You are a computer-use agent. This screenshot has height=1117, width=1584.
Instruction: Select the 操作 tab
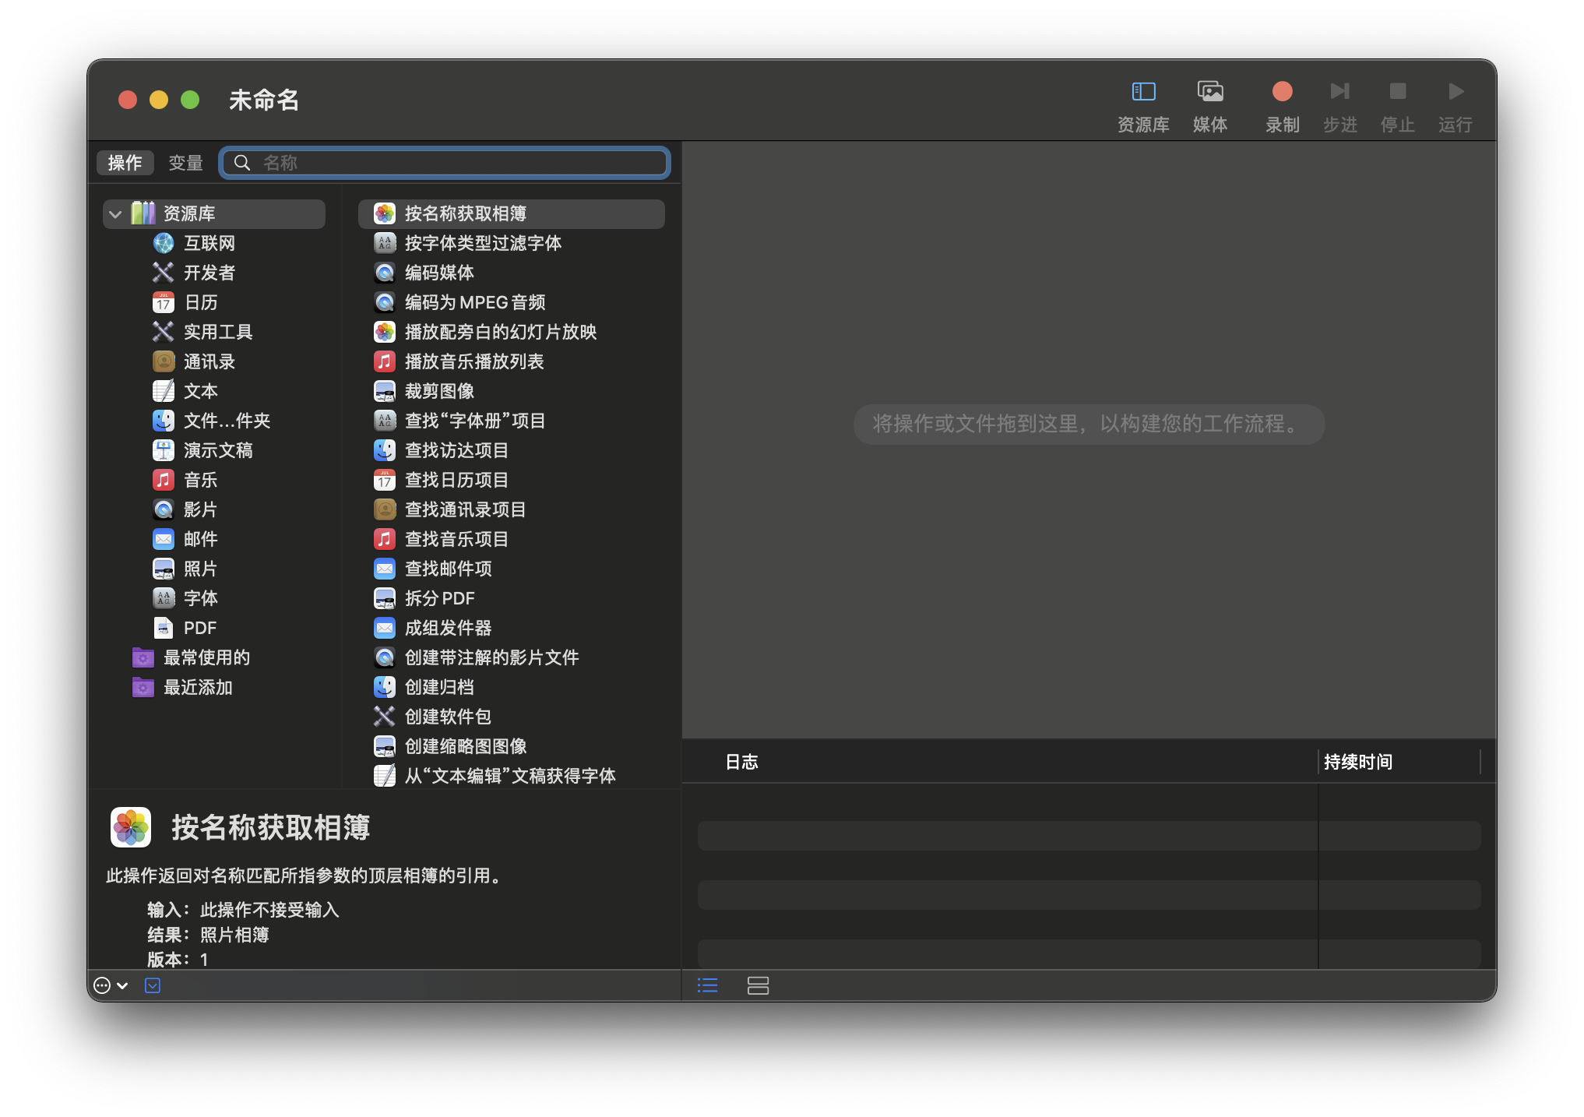pyautogui.click(x=125, y=163)
